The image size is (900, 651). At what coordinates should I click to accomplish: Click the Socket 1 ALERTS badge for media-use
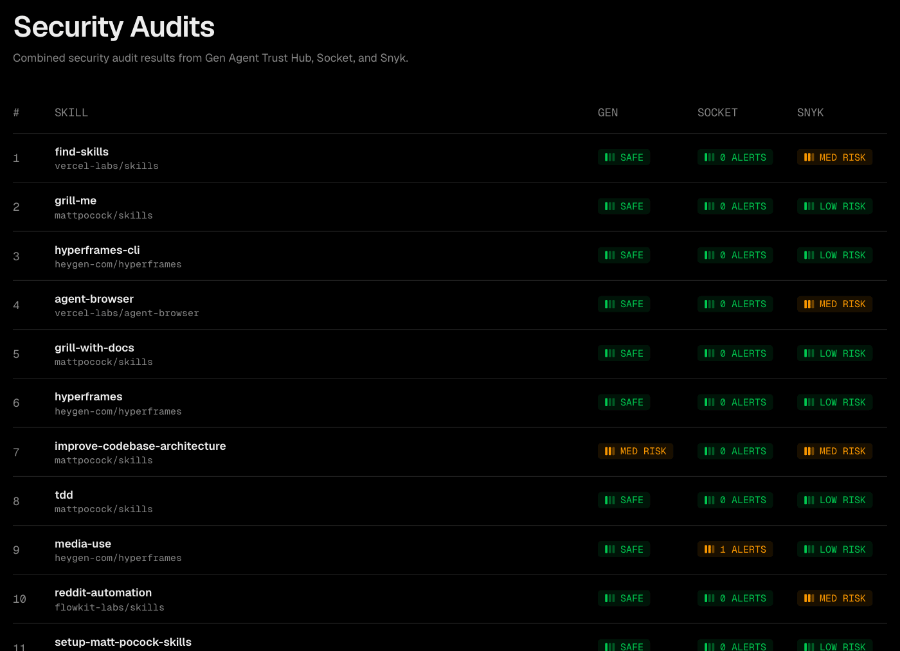[735, 549]
